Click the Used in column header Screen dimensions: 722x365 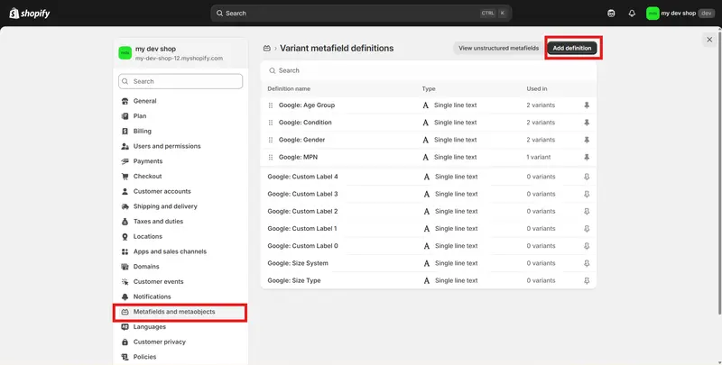coord(537,88)
